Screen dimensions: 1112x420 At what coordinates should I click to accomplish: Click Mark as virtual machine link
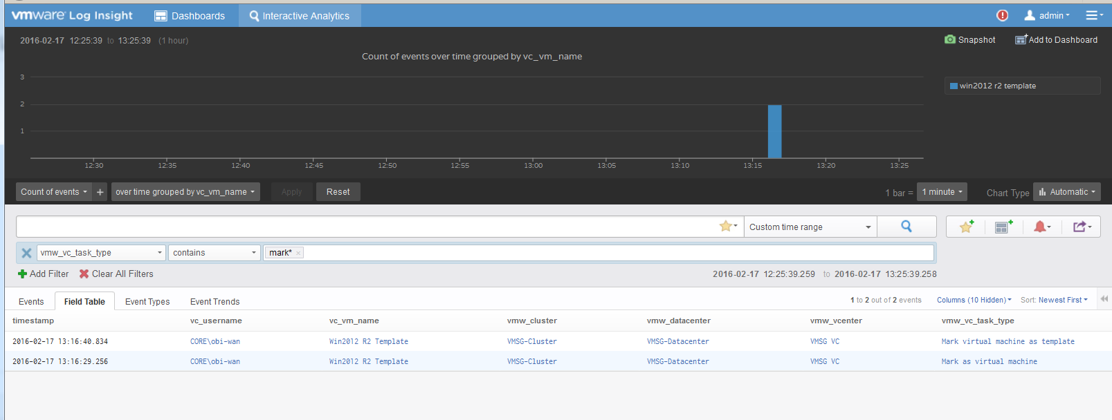pos(990,361)
